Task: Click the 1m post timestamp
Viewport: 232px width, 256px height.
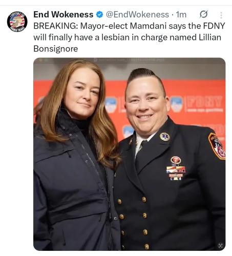Action: (181, 14)
